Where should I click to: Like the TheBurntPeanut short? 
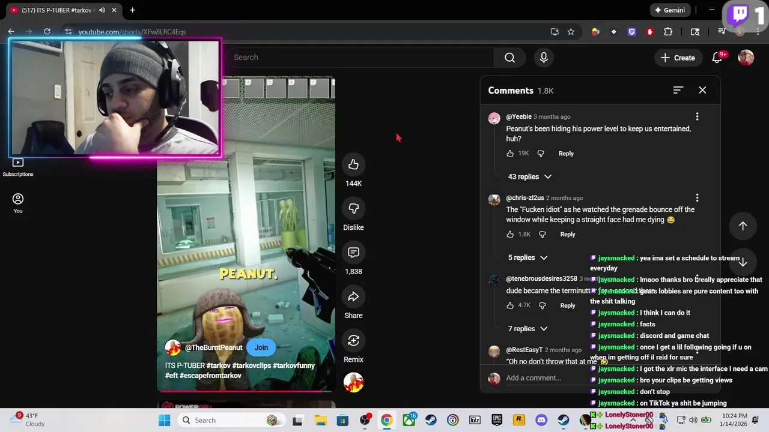click(x=353, y=164)
